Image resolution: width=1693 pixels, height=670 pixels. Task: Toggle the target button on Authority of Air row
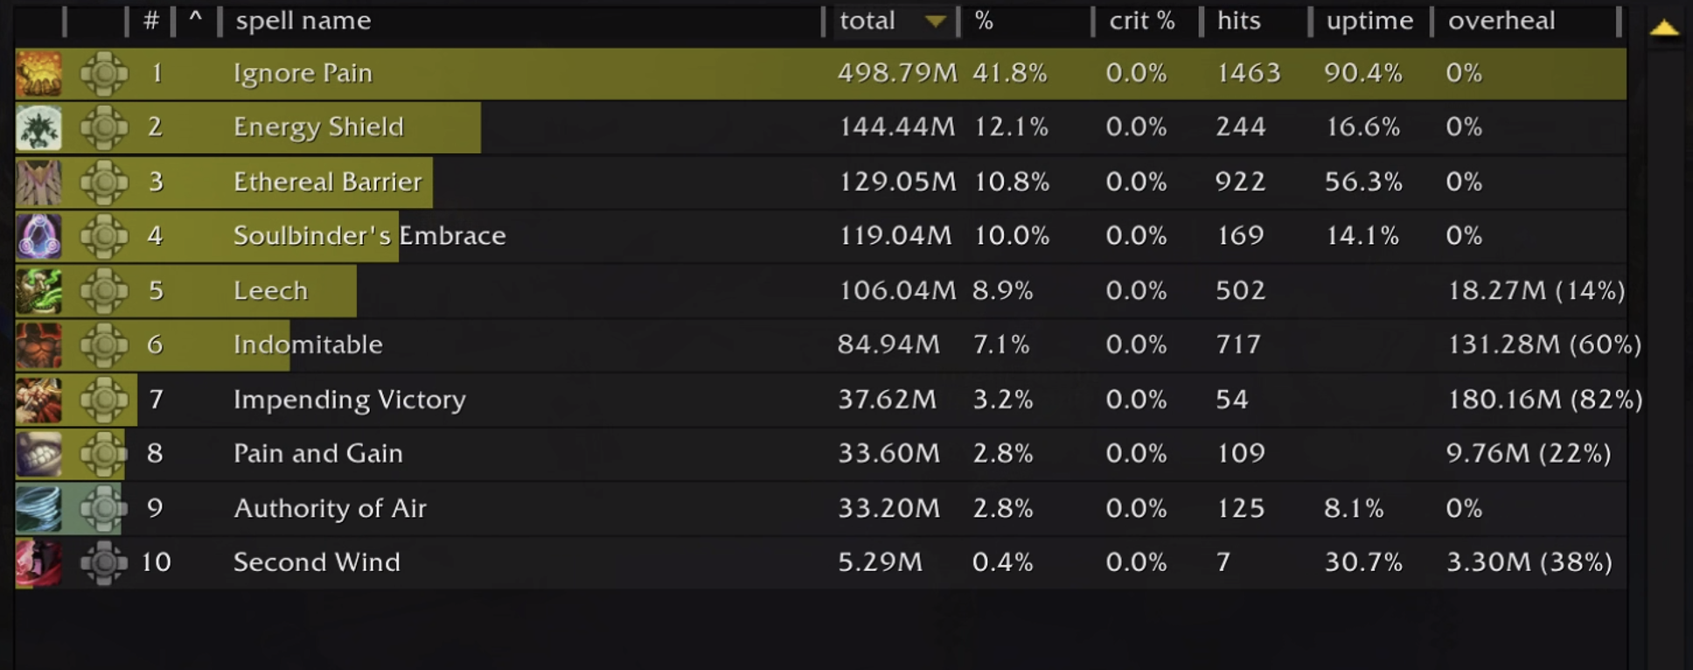point(104,508)
